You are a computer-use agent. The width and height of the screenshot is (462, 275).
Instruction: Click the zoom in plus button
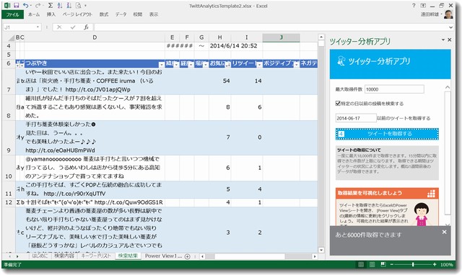point(435,265)
